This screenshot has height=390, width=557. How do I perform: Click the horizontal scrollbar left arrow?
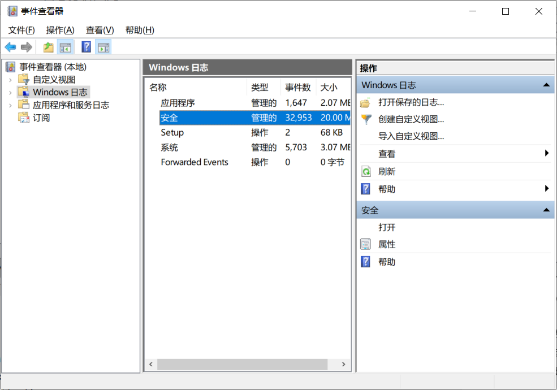151,364
